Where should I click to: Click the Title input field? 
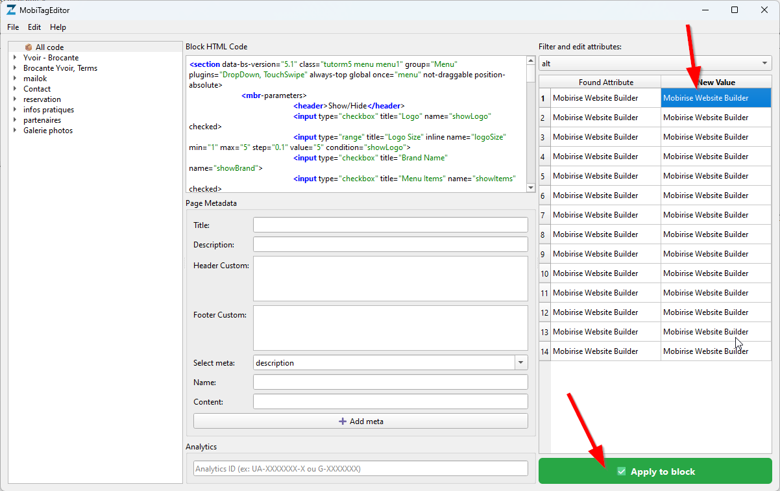pos(390,225)
